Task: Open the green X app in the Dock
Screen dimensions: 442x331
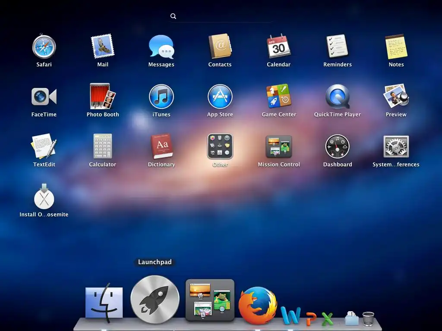Action: tap(327, 319)
